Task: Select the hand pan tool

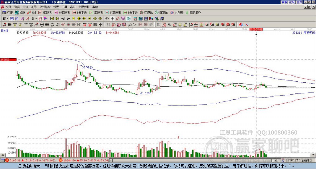Action: pyautogui.click(x=107, y=19)
